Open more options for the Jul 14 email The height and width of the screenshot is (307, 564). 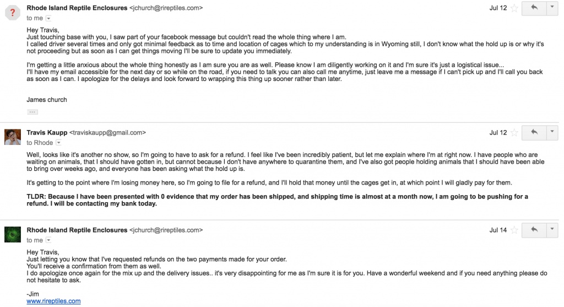pos(552,230)
